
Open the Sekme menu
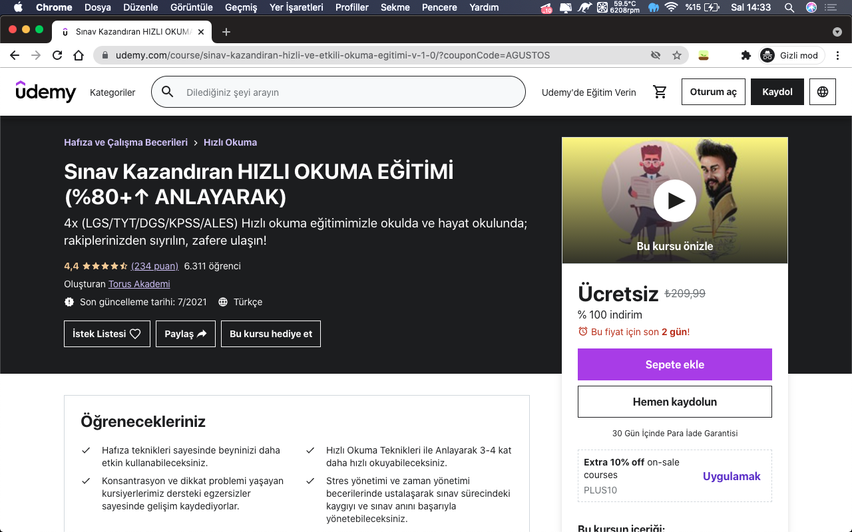pos(395,7)
